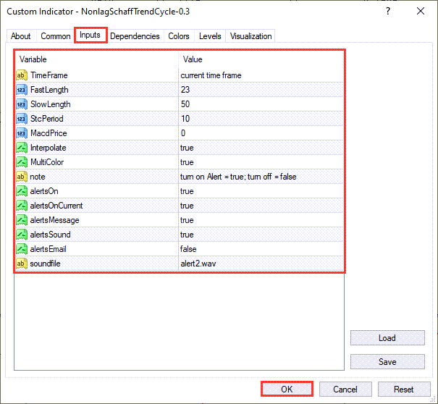Image resolution: width=438 pixels, height=404 pixels.
Task: Open the alertsOnCurrent value field
Action: pyautogui.click(x=261, y=206)
